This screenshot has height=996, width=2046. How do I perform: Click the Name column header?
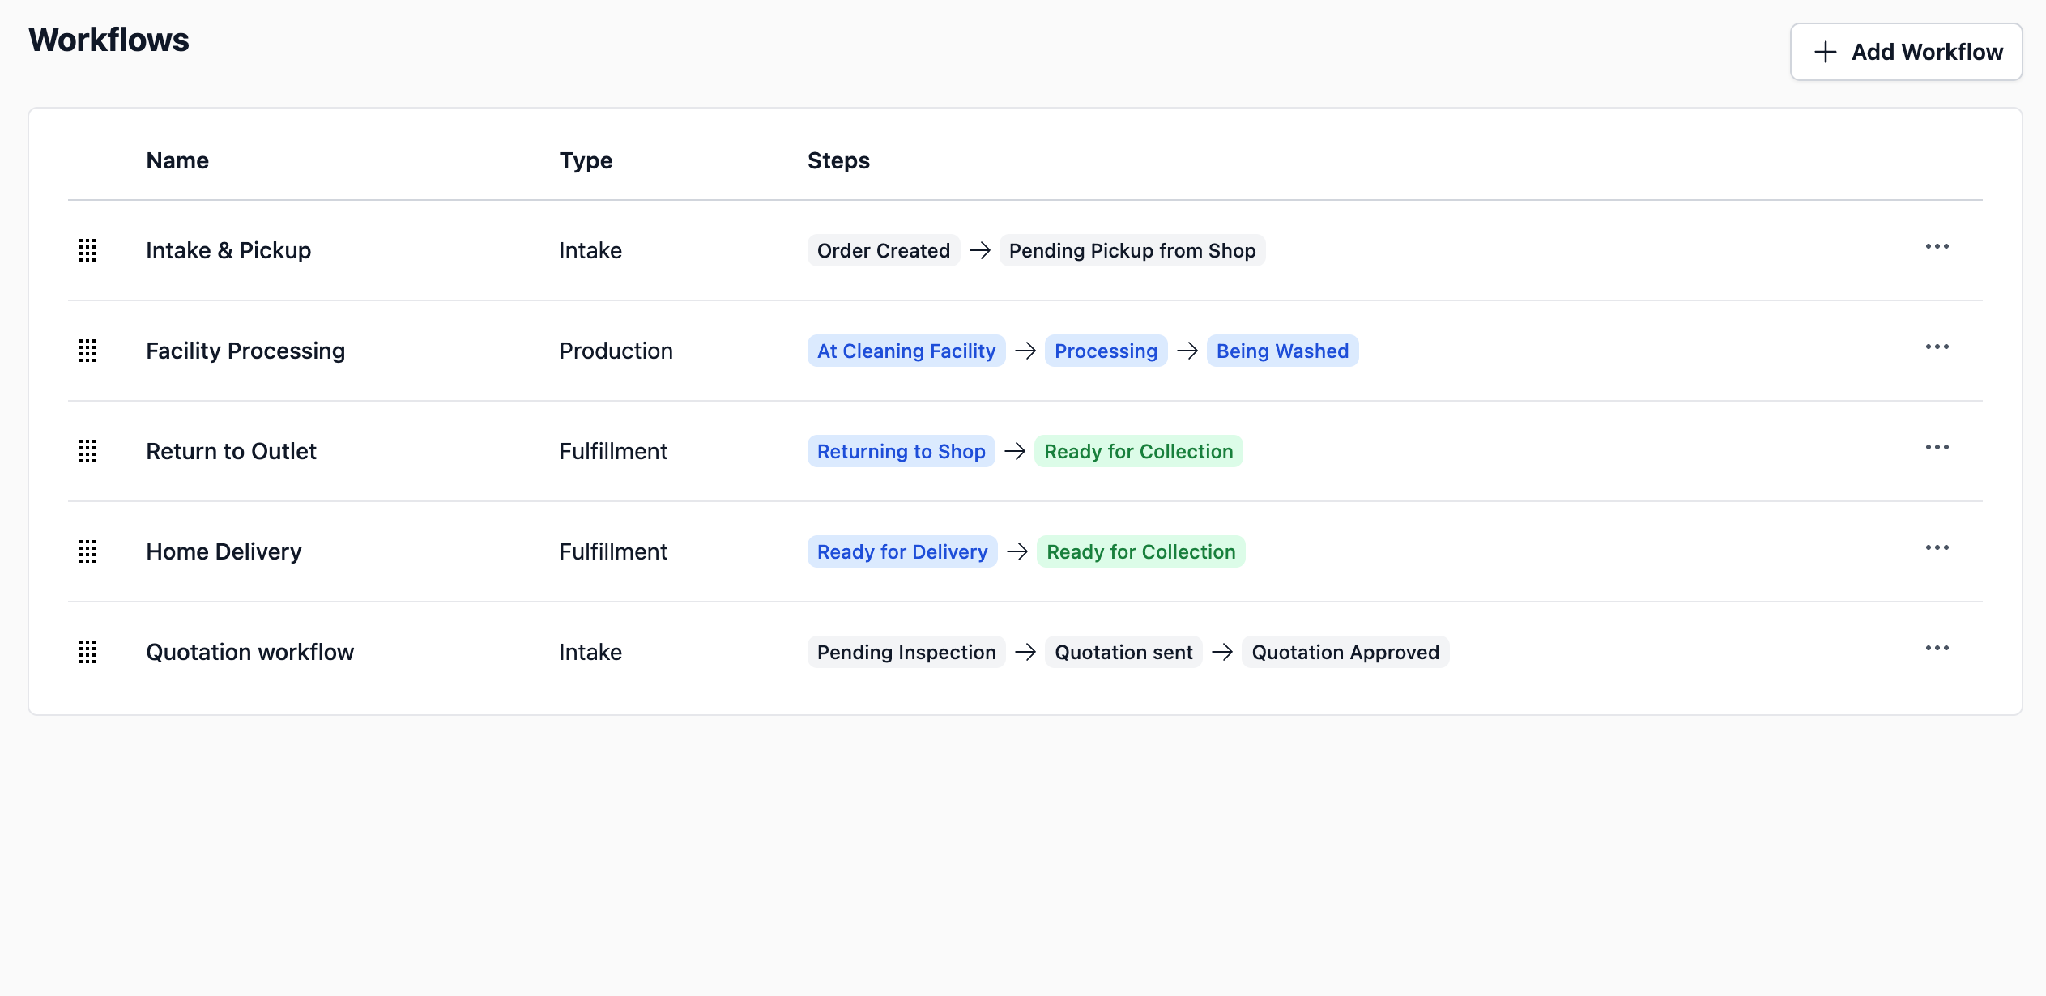[x=177, y=160]
